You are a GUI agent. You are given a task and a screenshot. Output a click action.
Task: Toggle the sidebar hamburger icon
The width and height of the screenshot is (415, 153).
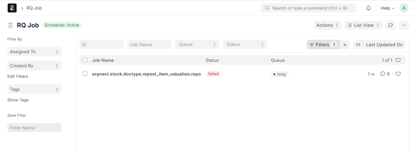pos(11,25)
